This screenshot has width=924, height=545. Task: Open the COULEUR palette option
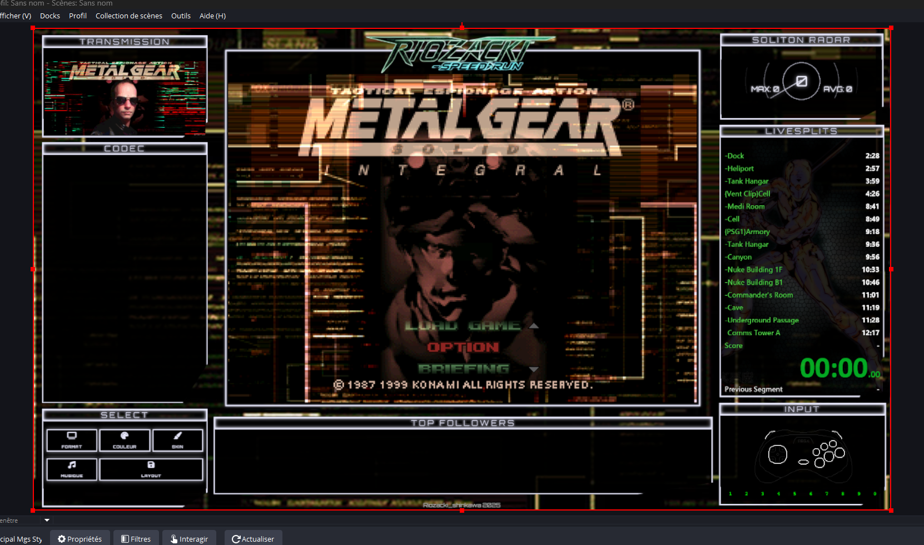125,440
